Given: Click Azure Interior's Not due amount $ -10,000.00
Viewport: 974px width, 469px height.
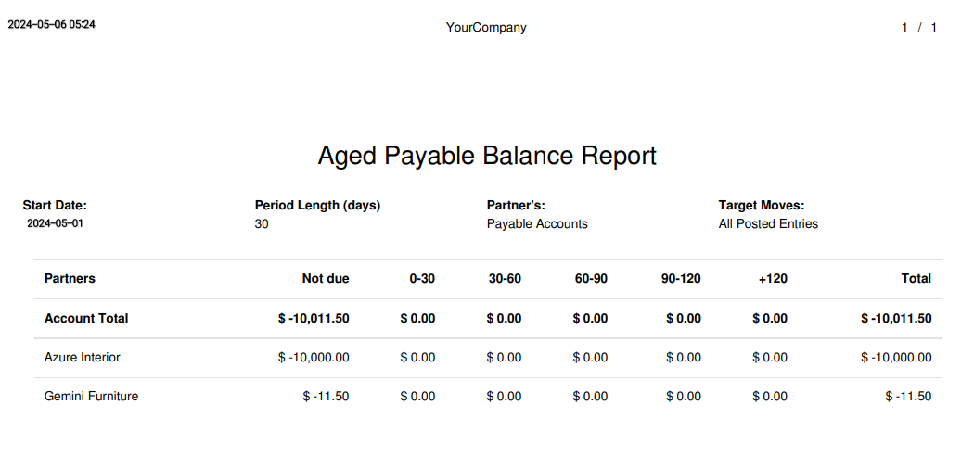Looking at the screenshot, I should (x=314, y=358).
